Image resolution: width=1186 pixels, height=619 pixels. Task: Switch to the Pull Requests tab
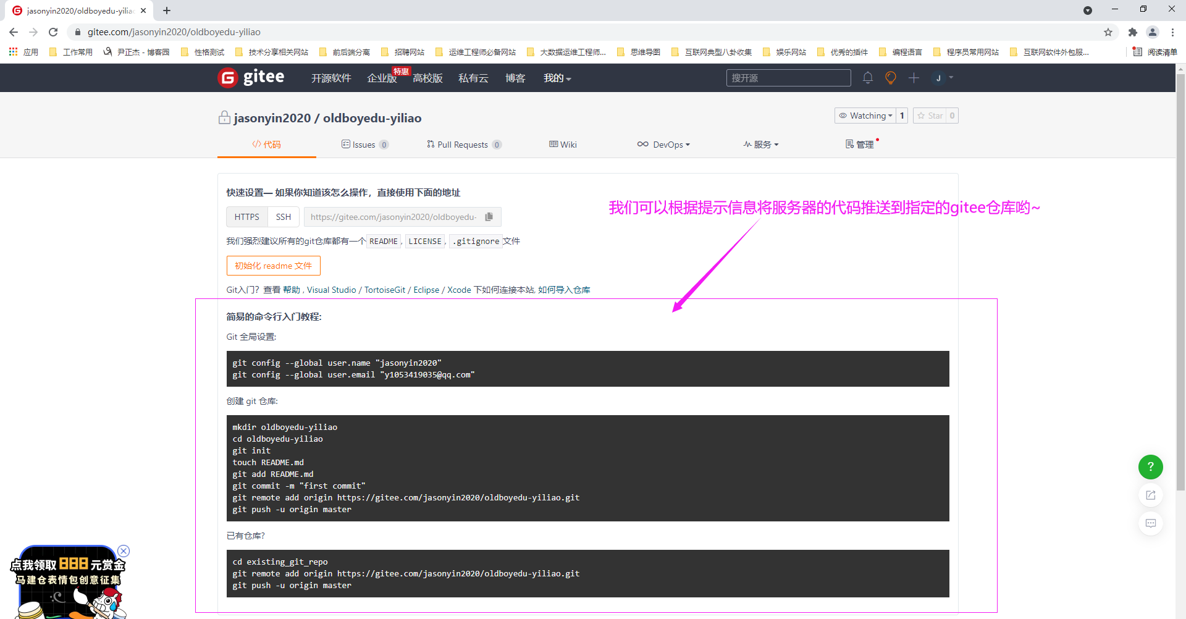[x=463, y=145]
